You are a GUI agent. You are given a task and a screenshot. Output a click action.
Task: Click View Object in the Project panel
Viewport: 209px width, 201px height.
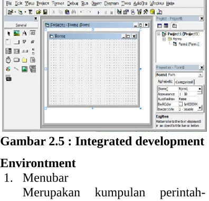(x=166, y=26)
